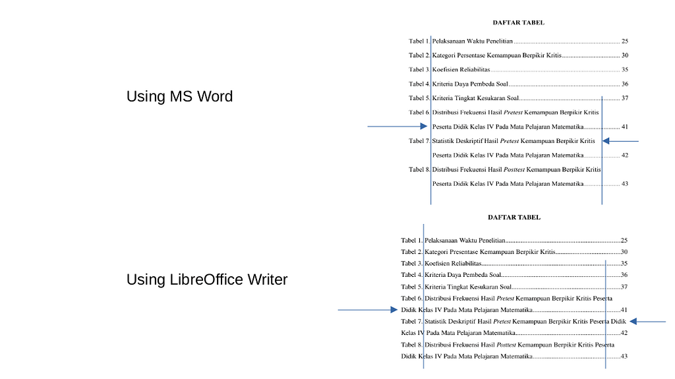Click 'Pelaksanaan Waktu Penelitian' entry in LibreOffice sample
Screen dimensions: 675x379
465,241
